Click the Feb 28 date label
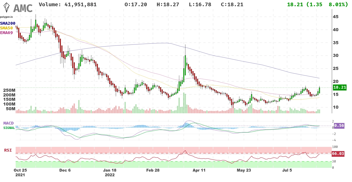This screenshot has height=182, width=352. (153, 171)
